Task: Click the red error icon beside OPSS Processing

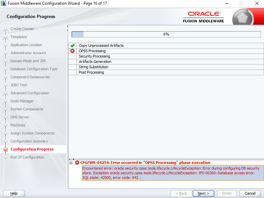Action: pyautogui.click(x=72, y=51)
